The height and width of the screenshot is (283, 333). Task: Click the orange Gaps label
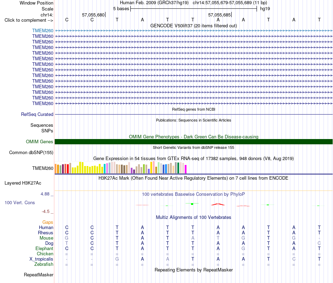pos(48,222)
